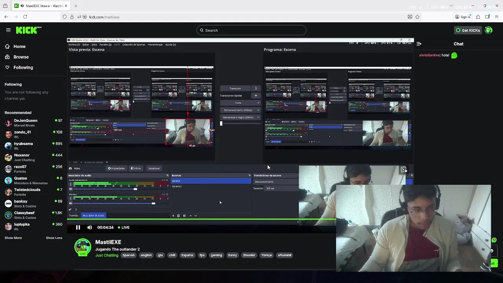Image resolution: width=503 pixels, height=283 pixels.
Task: Mute Mic/Aux speaker icon
Action: [71, 203]
